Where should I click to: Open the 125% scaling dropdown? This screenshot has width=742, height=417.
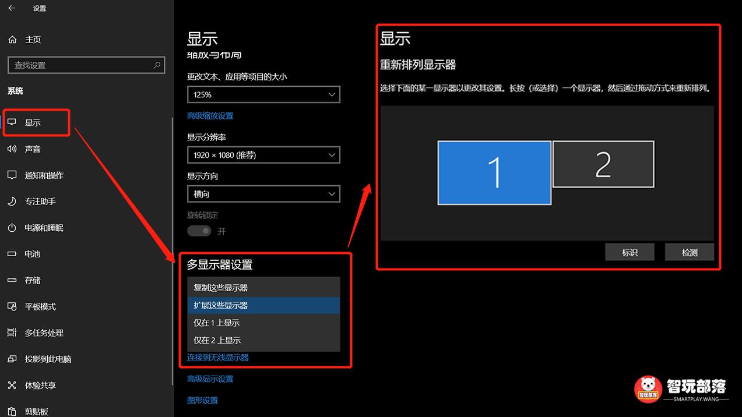coord(263,94)
